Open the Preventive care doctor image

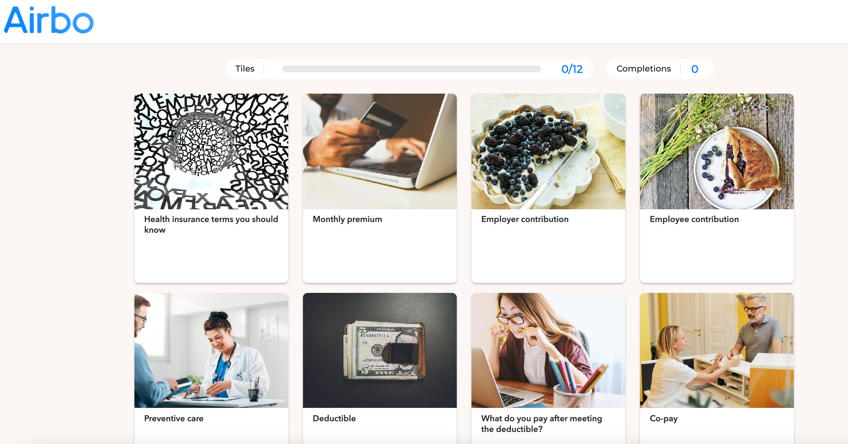tap(211, 350)
